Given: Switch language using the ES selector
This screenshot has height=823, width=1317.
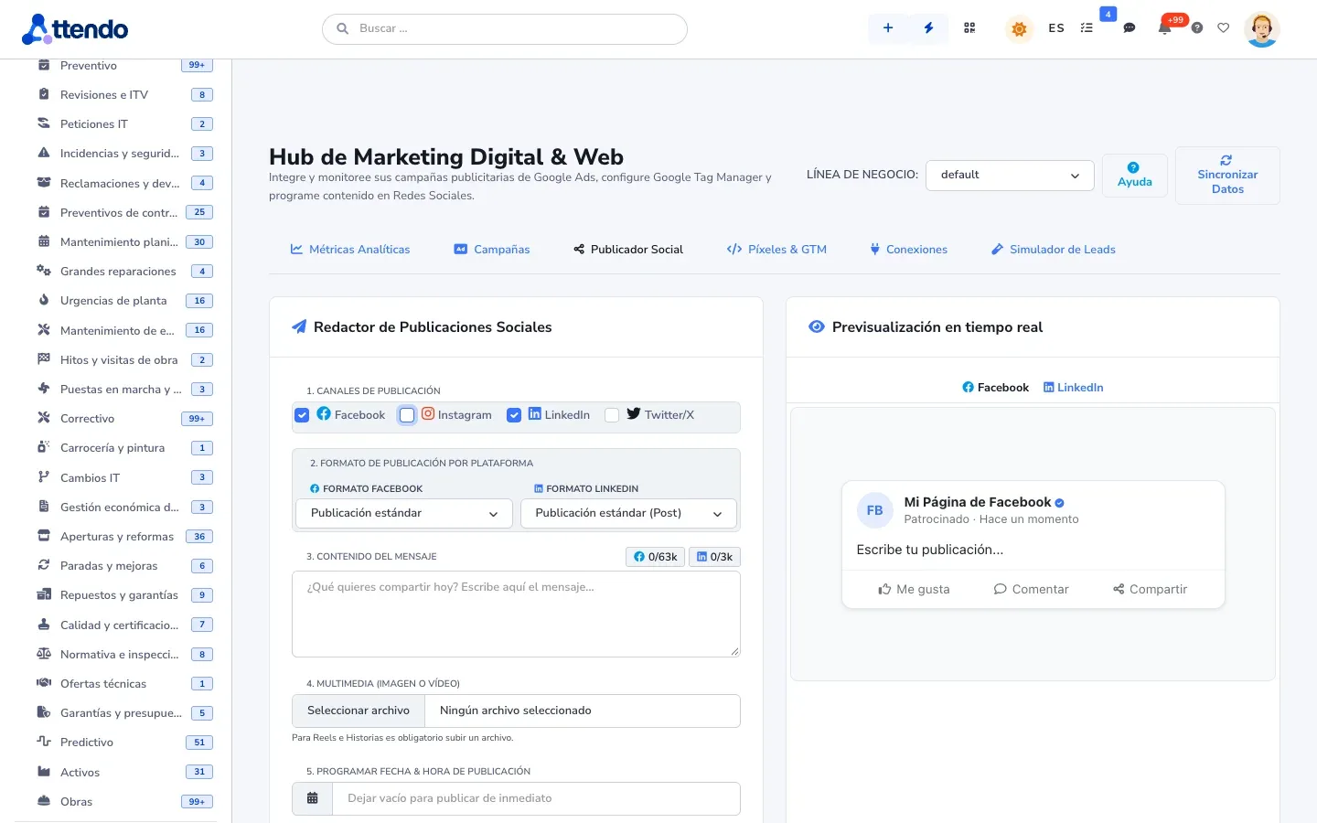Looking at the screenshot, I should 1056,28.
